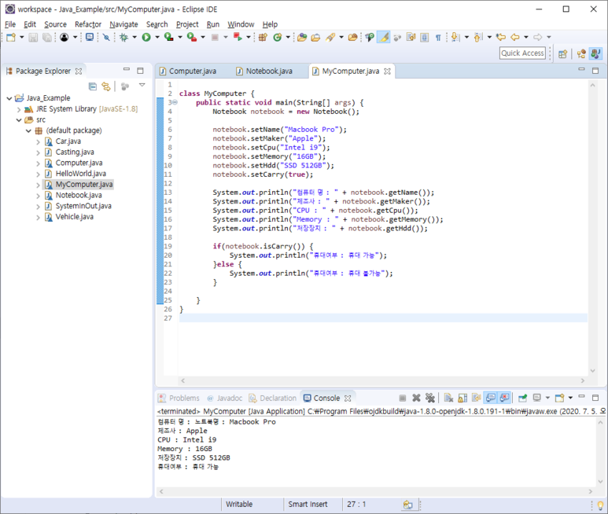Click the Stop (terminate) red square toolbar icon
608x514 pixels.
[x=215, y=37]
